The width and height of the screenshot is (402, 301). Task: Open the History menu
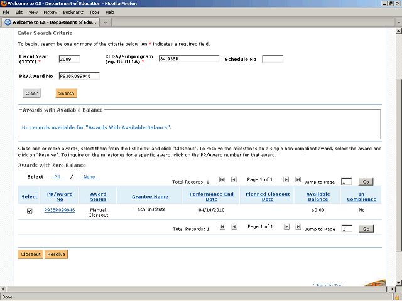point(50,13)
